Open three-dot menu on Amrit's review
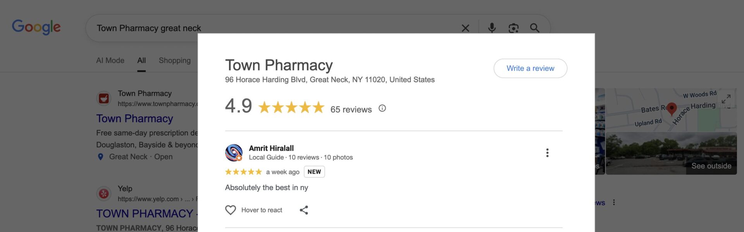 [547, 153]
